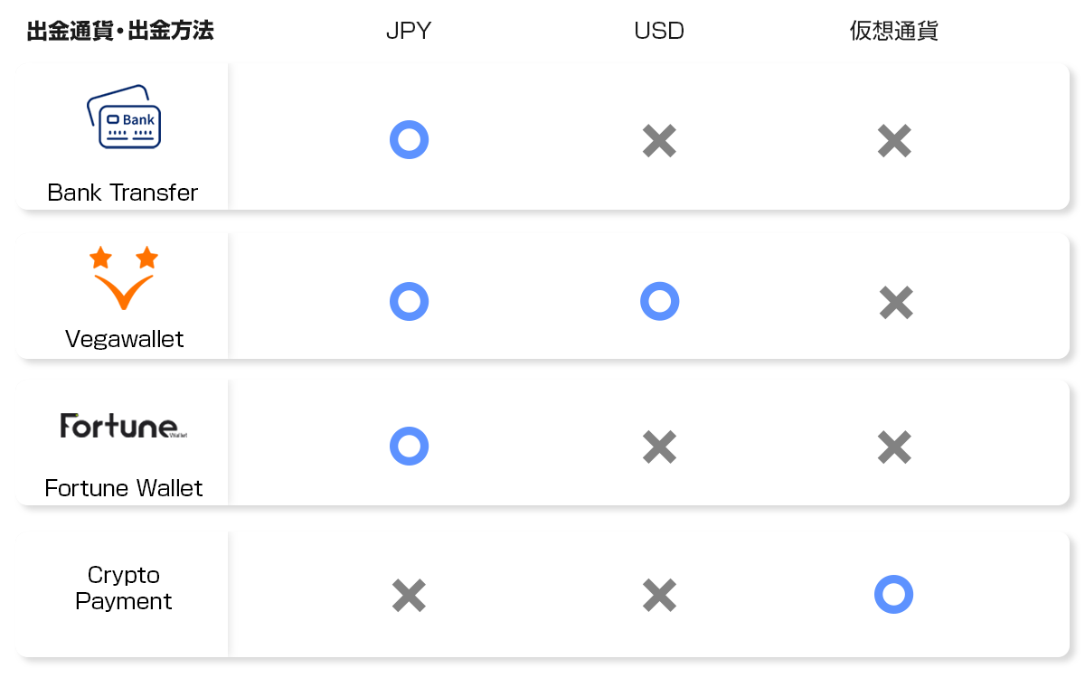Click the gray X for Vegawallet 仮想通貨

[x=896, y=303]
